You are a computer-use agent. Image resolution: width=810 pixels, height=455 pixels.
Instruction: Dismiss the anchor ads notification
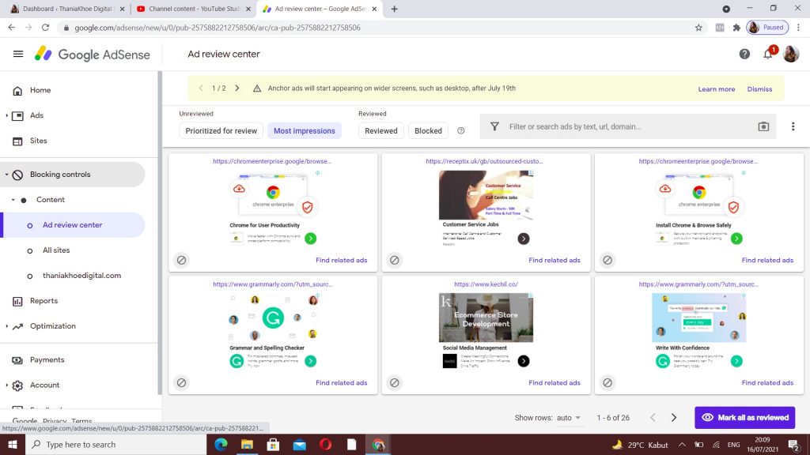[x=759, y=89]
